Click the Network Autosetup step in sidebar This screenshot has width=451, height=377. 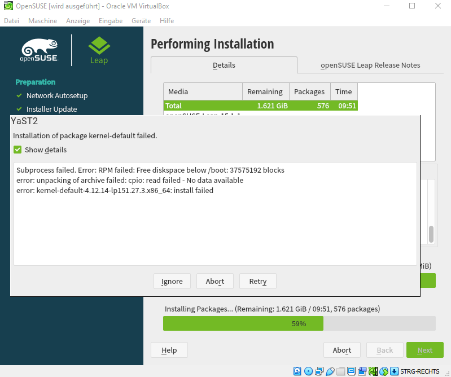point(57,95)
